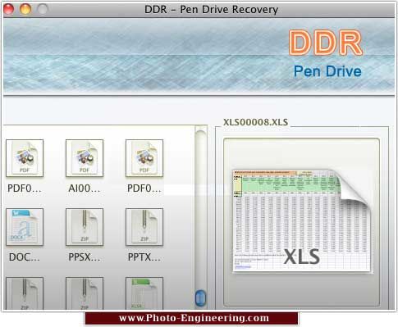Select the PDF0 file icon next to AI00
Viewport: 398px width, 327px height.
click(144, 158)
